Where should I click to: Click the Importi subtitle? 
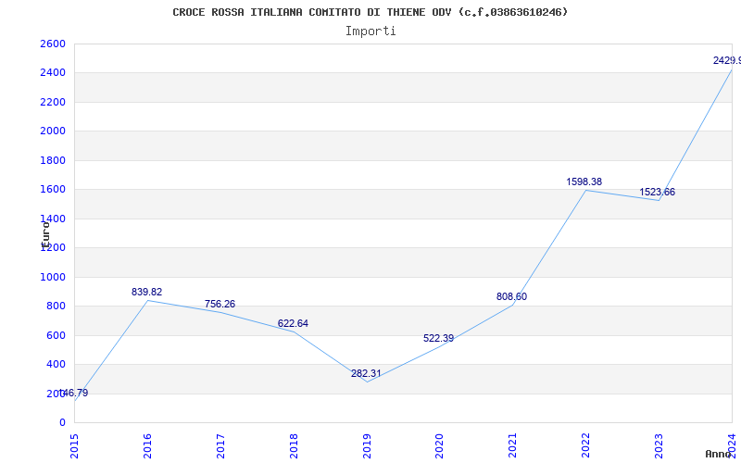[x=370, y=31]
